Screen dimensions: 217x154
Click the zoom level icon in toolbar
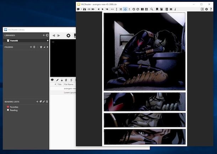click(x=129, y=9)
